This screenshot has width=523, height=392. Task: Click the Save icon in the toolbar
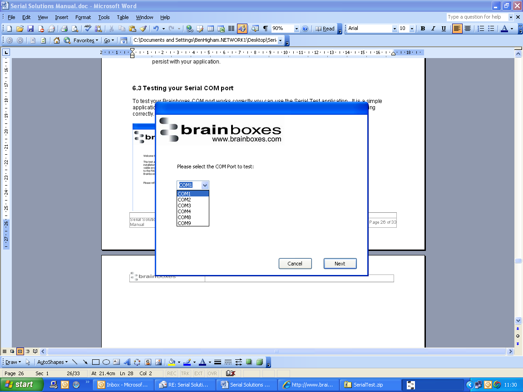pyautogui.click(x=30, y=29)
